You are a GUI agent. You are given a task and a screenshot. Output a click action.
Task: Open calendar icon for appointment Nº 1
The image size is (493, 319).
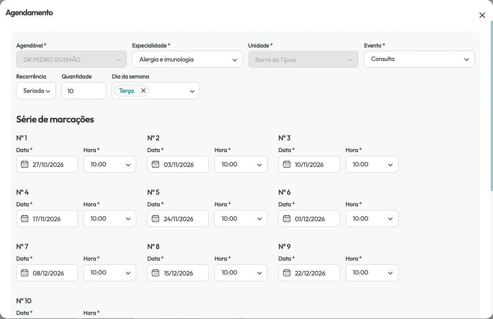click(x=25, y=164)
